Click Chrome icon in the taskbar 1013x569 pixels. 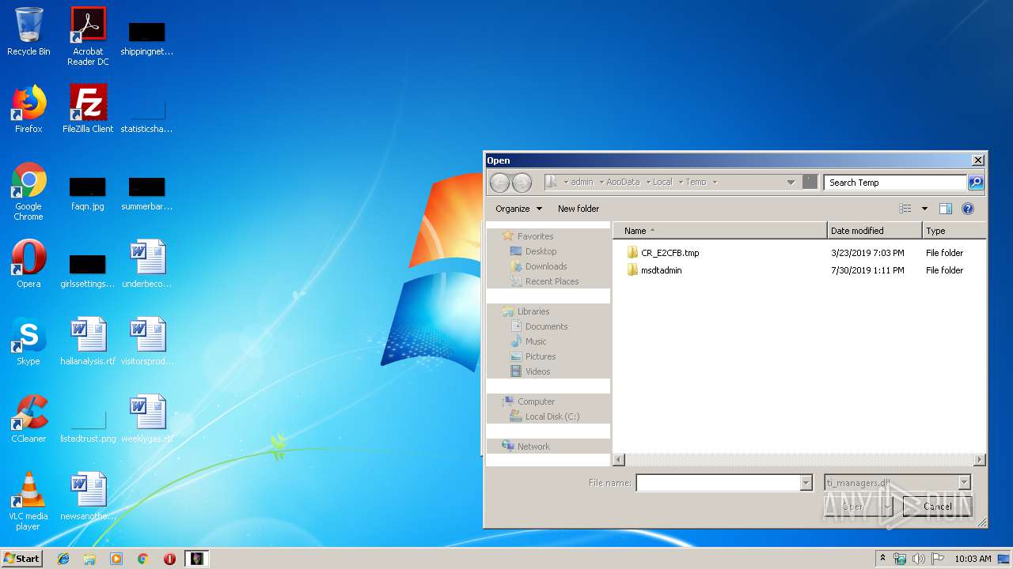[x=143, y=559]
